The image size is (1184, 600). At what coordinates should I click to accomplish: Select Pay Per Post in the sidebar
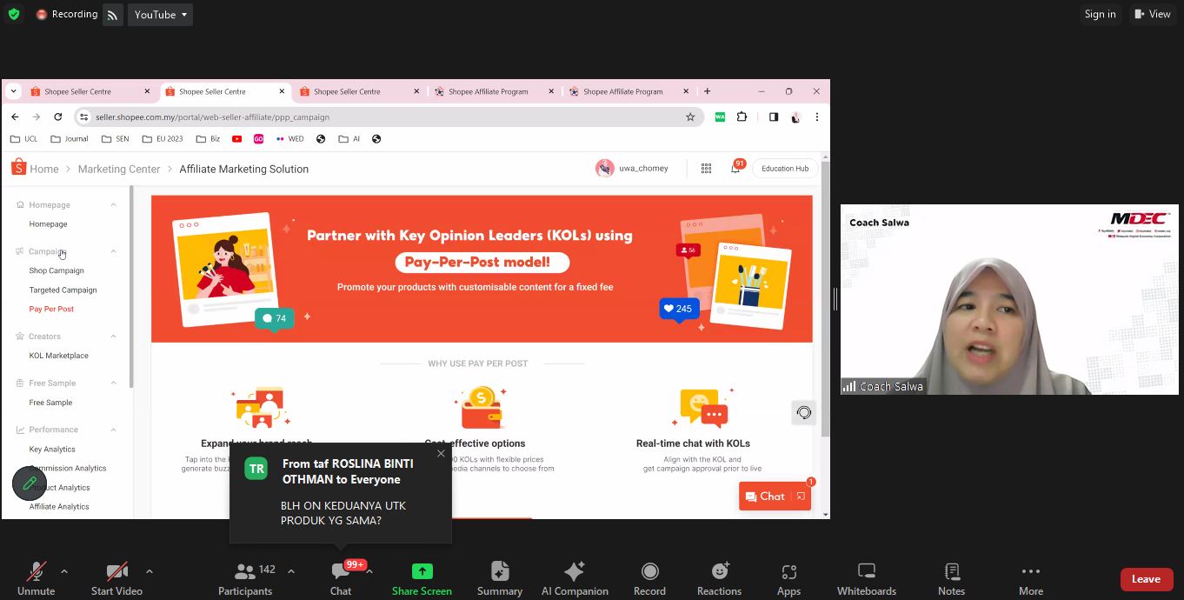click(x=51, y=309)
